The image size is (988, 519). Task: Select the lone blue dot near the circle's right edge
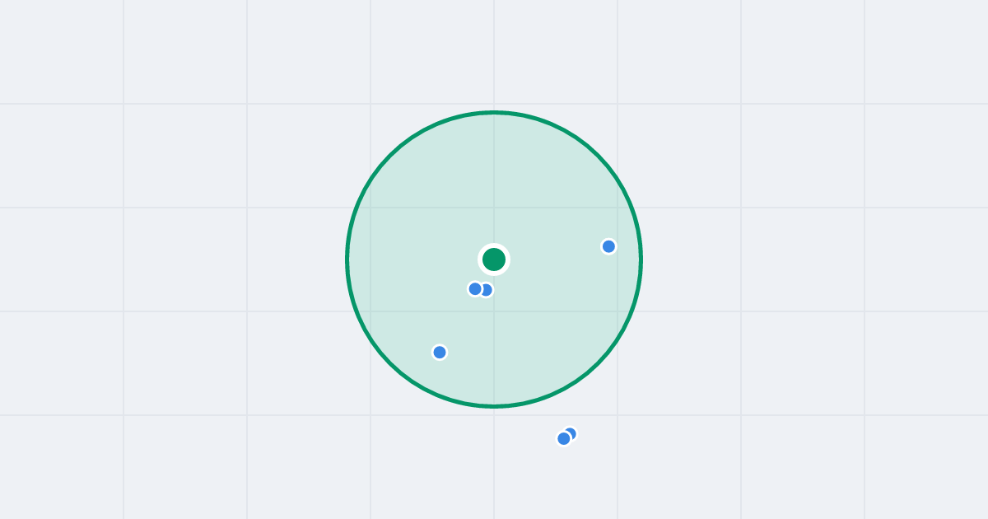[608, 246]
